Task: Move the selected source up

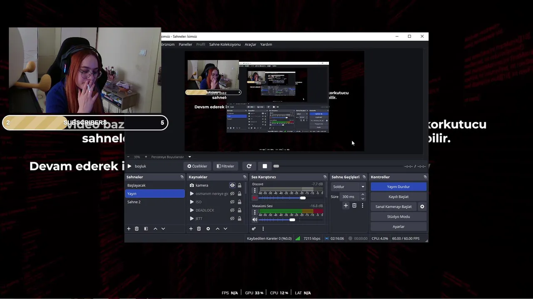Action: pos(217,229)
